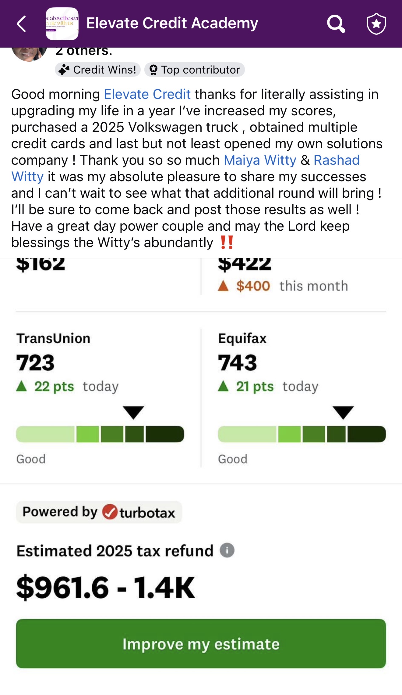Tap the Elevate Credit Academy group title
Screen dimensions: 402x695
coord(172,23)
